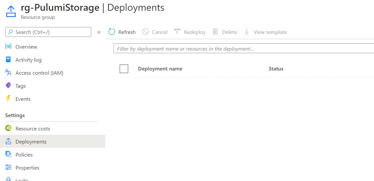Click the Cancel toolbar button label

(x=160, y=32)
